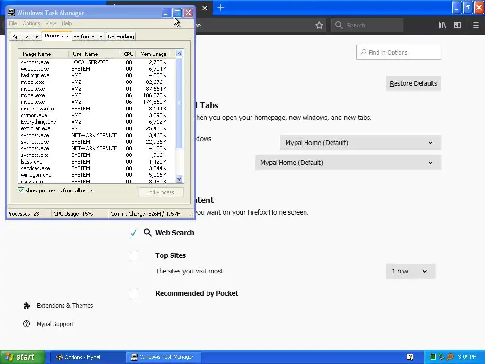Select the lsass.exe process row

97,162
